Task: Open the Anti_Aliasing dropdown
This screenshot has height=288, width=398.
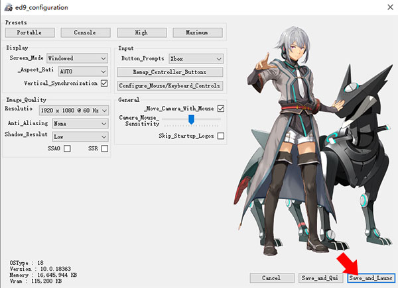Action: coord(80,124)
